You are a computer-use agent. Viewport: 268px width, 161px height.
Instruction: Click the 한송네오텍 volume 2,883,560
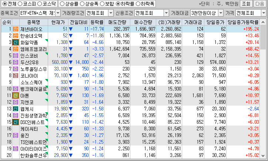coord(171,36)
